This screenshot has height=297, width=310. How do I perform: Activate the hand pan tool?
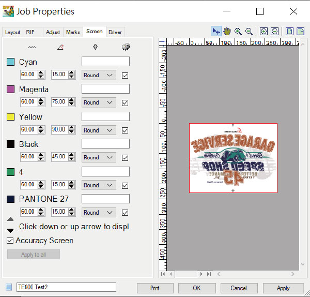pyautogui.click(x=227, y=31)
